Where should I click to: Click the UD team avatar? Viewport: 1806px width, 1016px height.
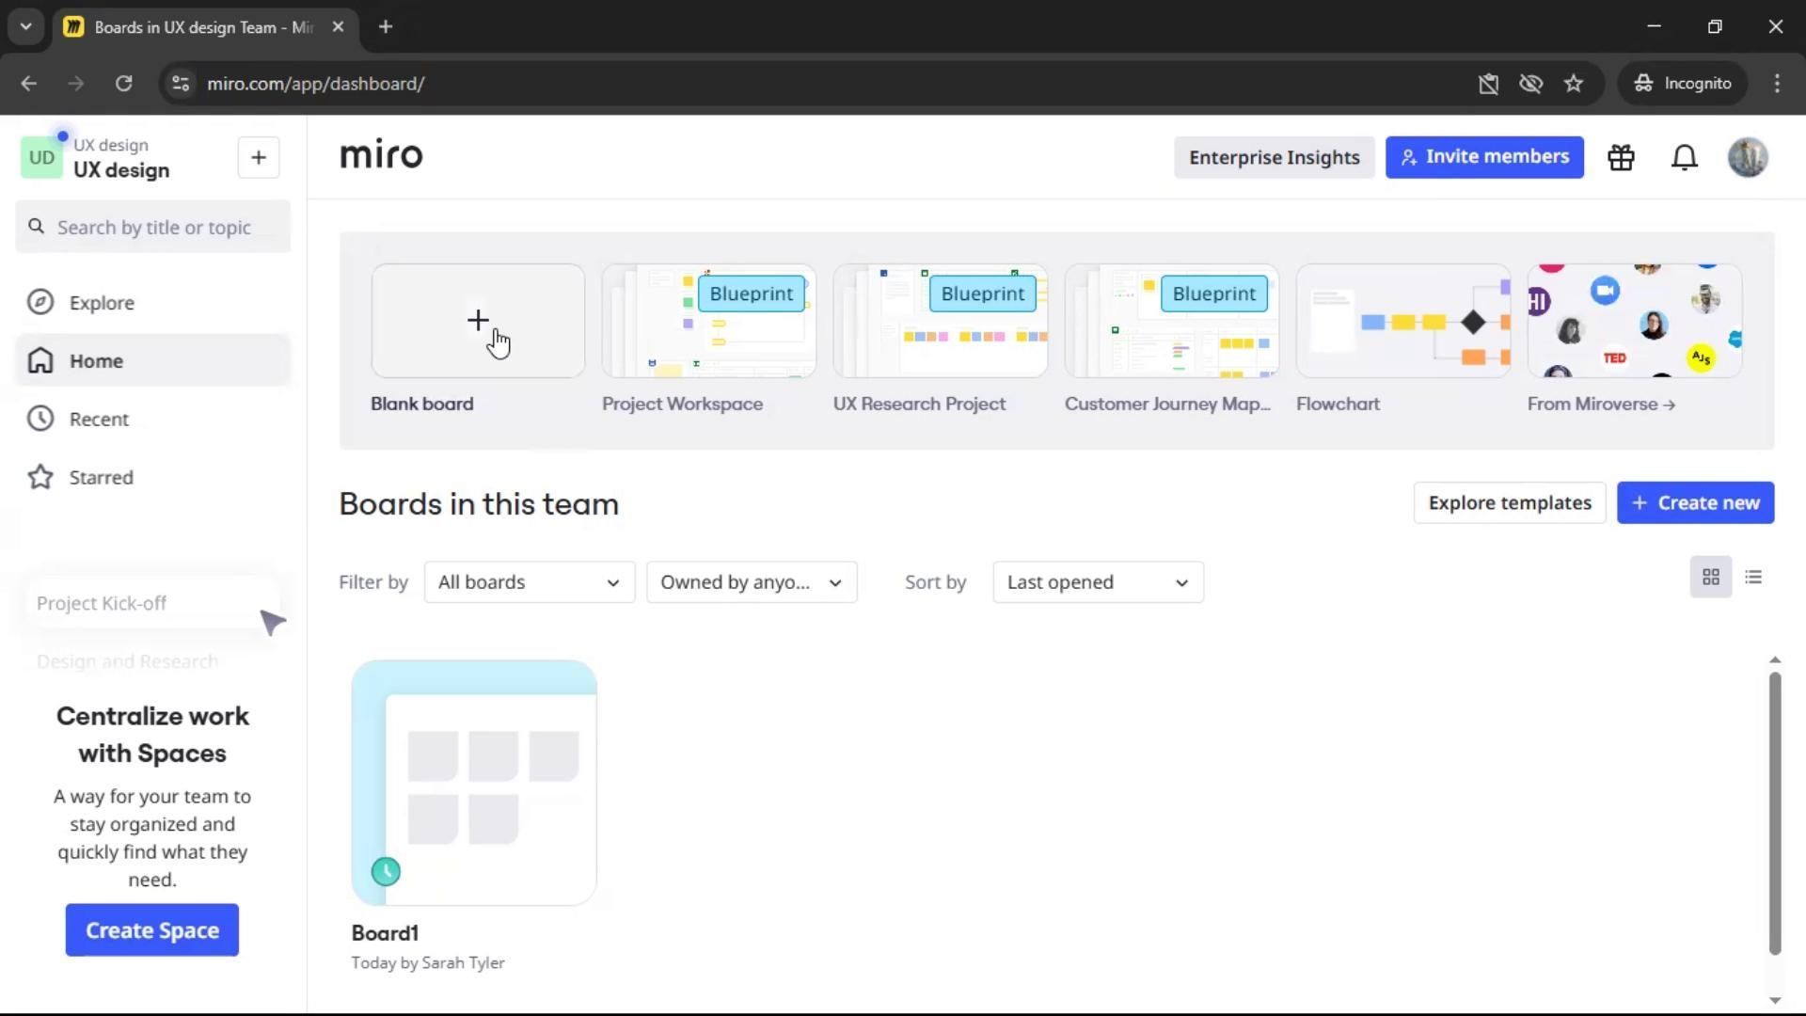coord(41,157)
